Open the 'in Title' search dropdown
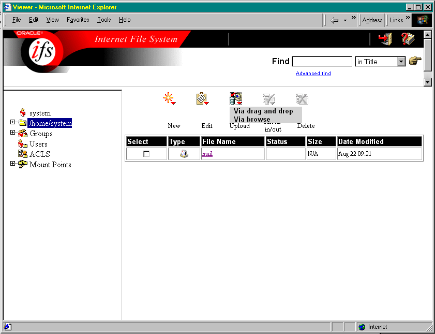 pos(401,62)
